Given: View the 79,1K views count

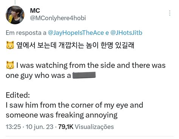Looking at the screenshot, I should coord(66,127).
